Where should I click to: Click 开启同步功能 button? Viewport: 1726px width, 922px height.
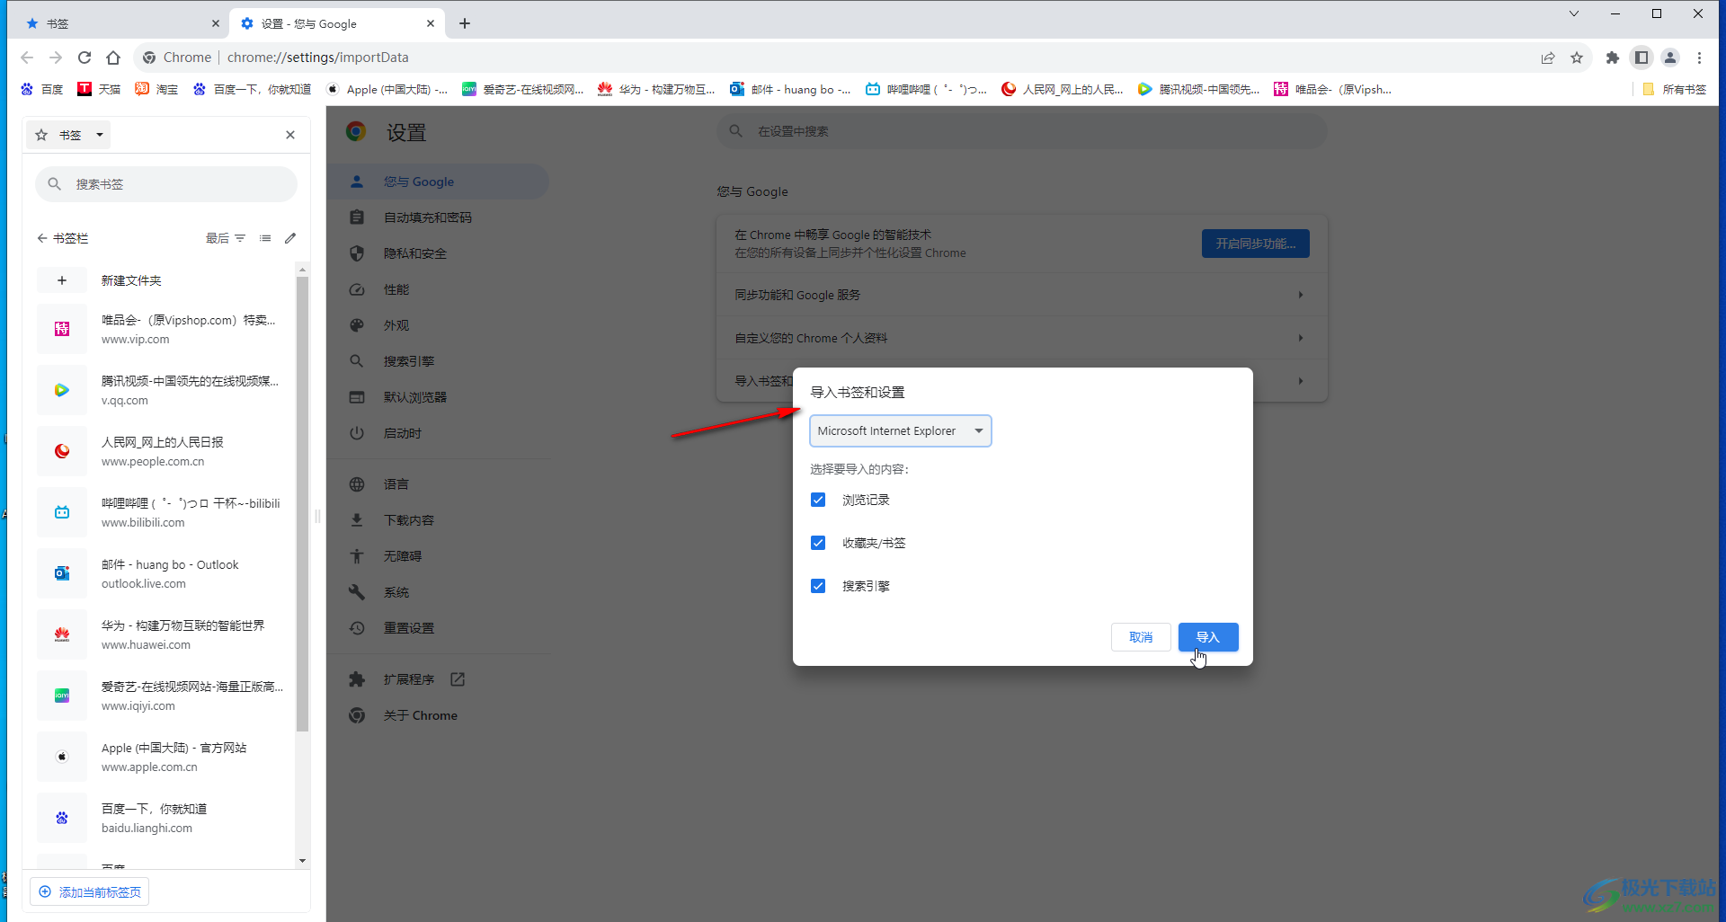pos(1255,244)
